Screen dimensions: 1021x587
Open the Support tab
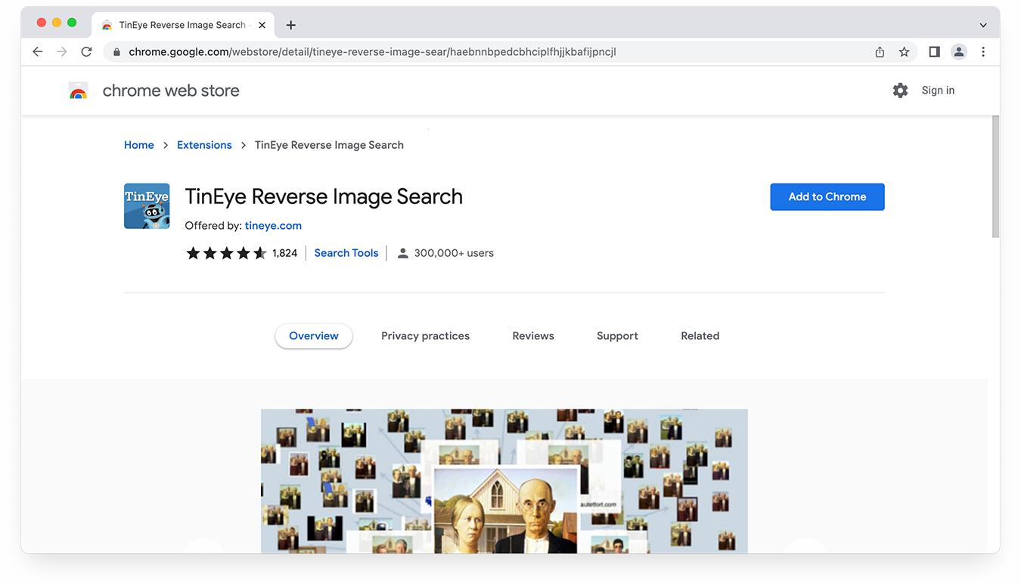click(617, 336)
